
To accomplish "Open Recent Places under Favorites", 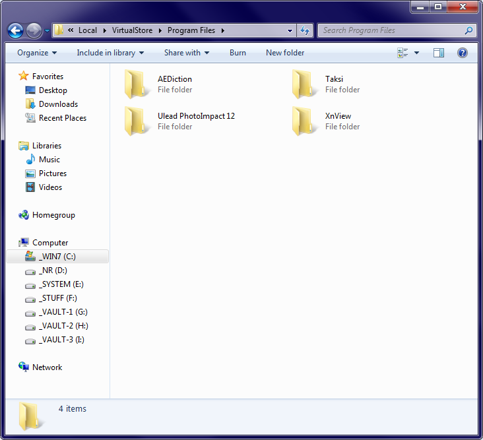I will [x=63, y=118].
